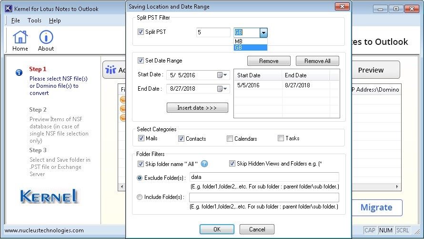Open the End Date calendar picker
Image resolution: width=424 pixels, height=239 pixels.
coord(222,89)
